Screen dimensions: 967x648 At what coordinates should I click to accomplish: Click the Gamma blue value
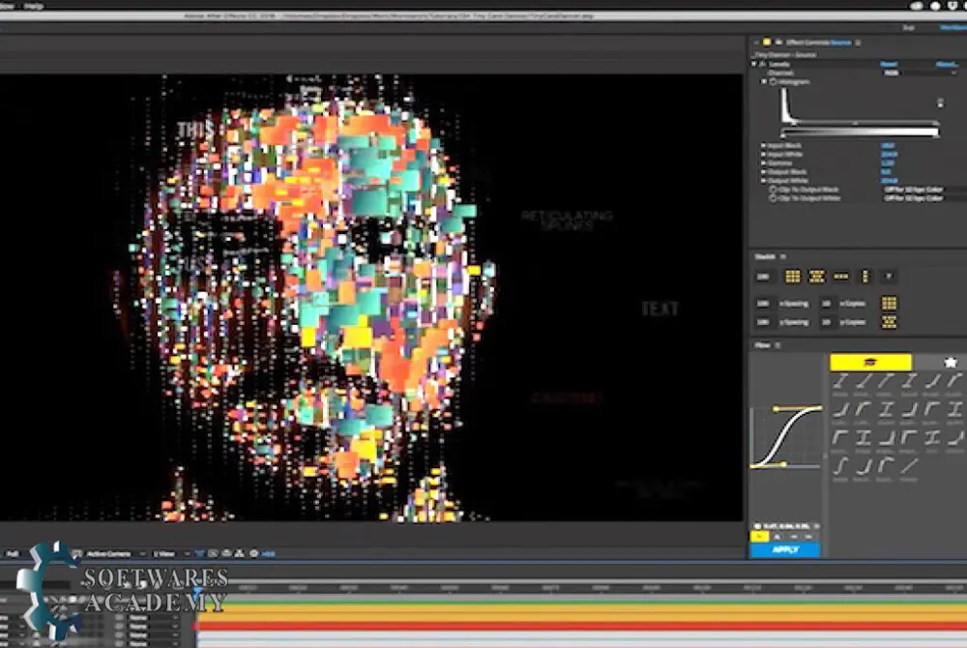click(888, 163)
